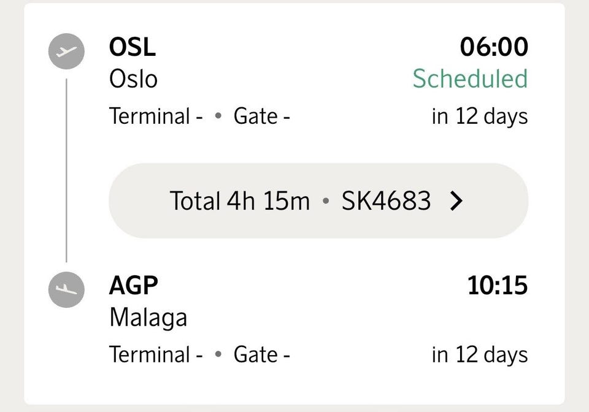Tap the departure Terminal label under Oslo

click(156, 116)
